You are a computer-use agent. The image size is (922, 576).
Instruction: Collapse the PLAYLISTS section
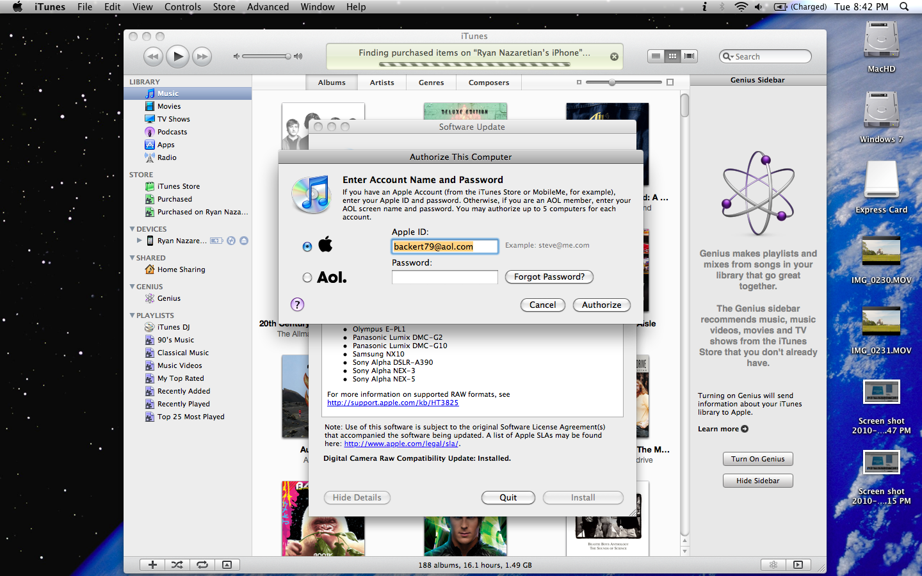[x=133, y=315]
